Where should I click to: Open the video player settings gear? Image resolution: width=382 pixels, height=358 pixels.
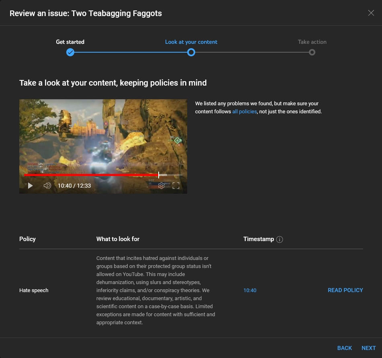coord(161,186)
